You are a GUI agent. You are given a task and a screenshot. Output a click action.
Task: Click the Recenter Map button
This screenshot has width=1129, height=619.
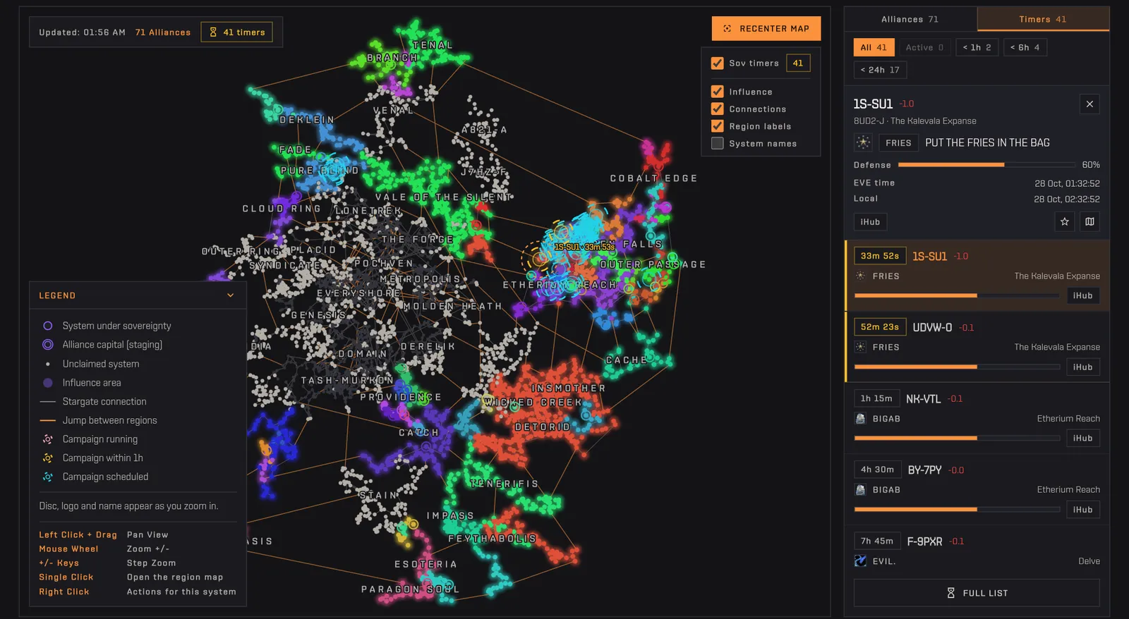[x=766, y=28]
